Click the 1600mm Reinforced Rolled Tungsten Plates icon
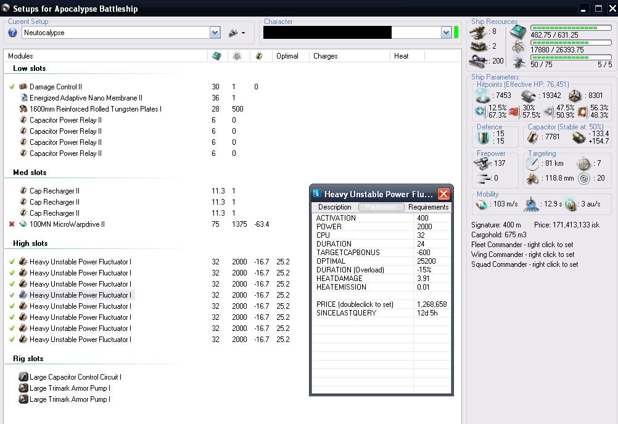 click(x=23, y=108)
